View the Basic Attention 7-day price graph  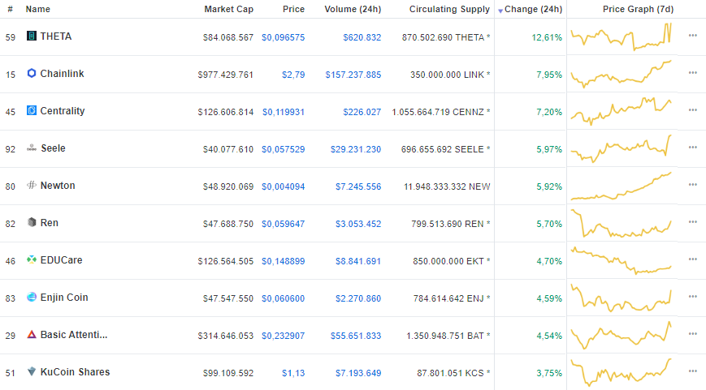pyautogui.click(x=622, y=335)
